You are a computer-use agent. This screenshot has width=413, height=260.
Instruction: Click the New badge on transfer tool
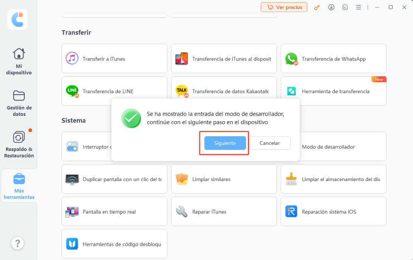[379, 79]
